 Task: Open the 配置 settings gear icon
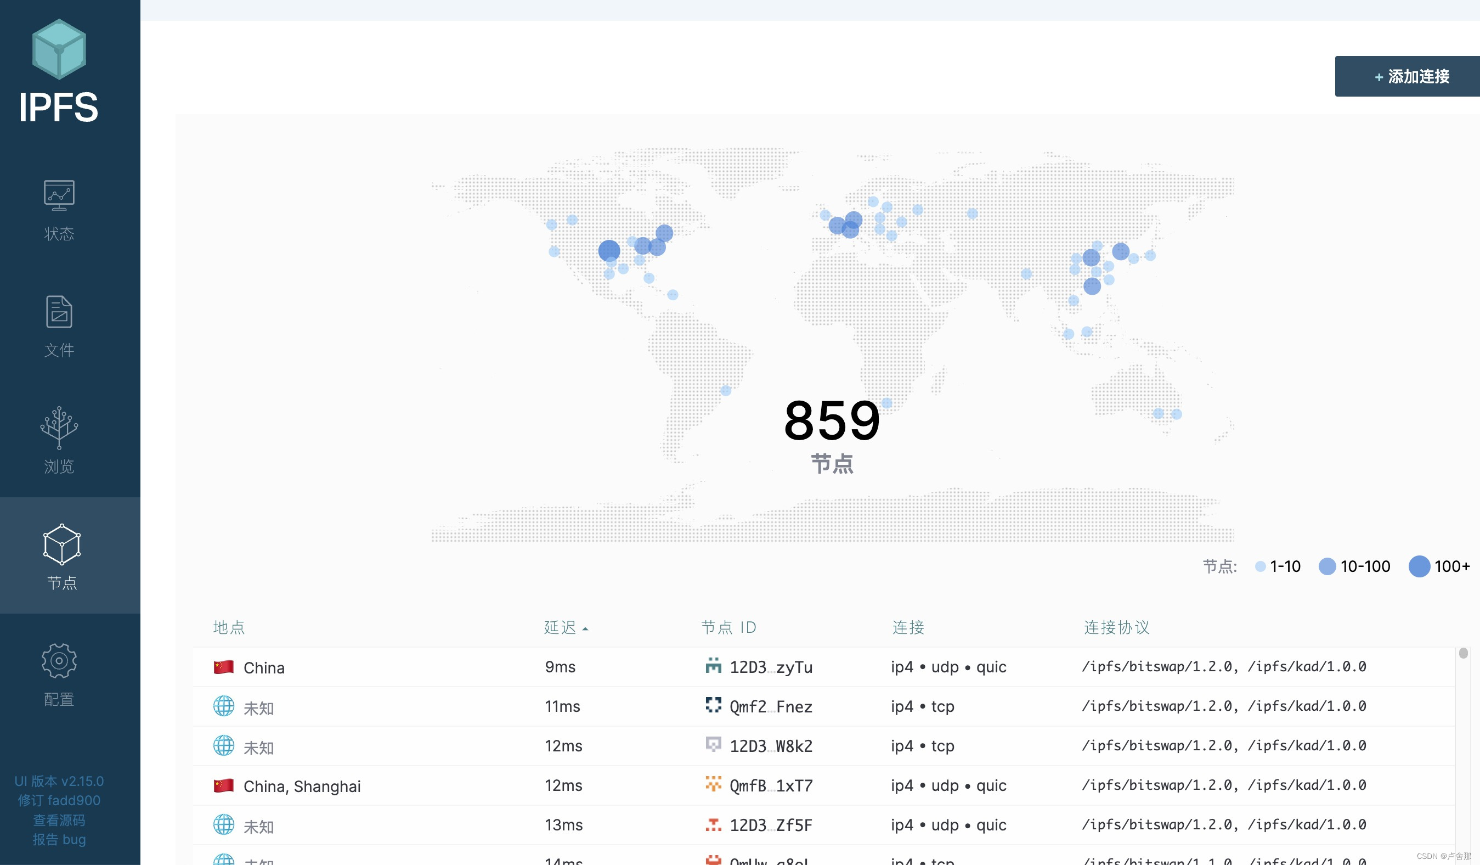coord(59,660)
